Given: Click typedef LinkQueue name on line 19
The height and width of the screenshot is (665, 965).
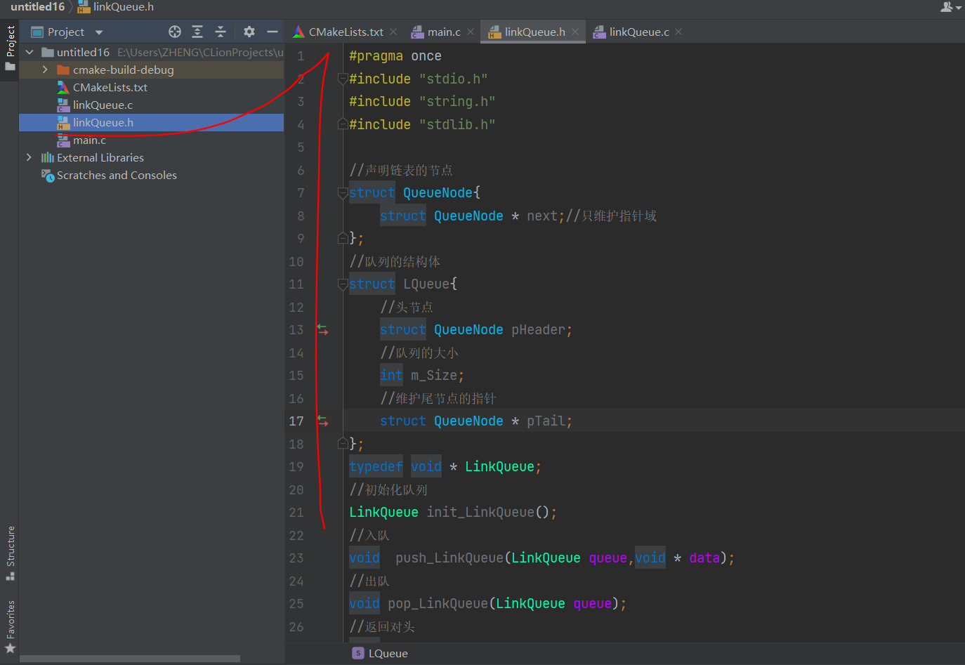Looking at the screenshot, I should (x=499, y=466).
